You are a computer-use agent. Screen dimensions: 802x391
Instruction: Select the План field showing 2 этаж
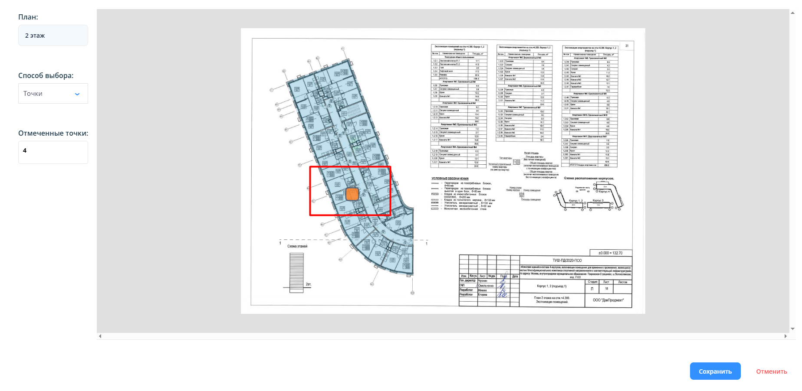tap(53, 36)
